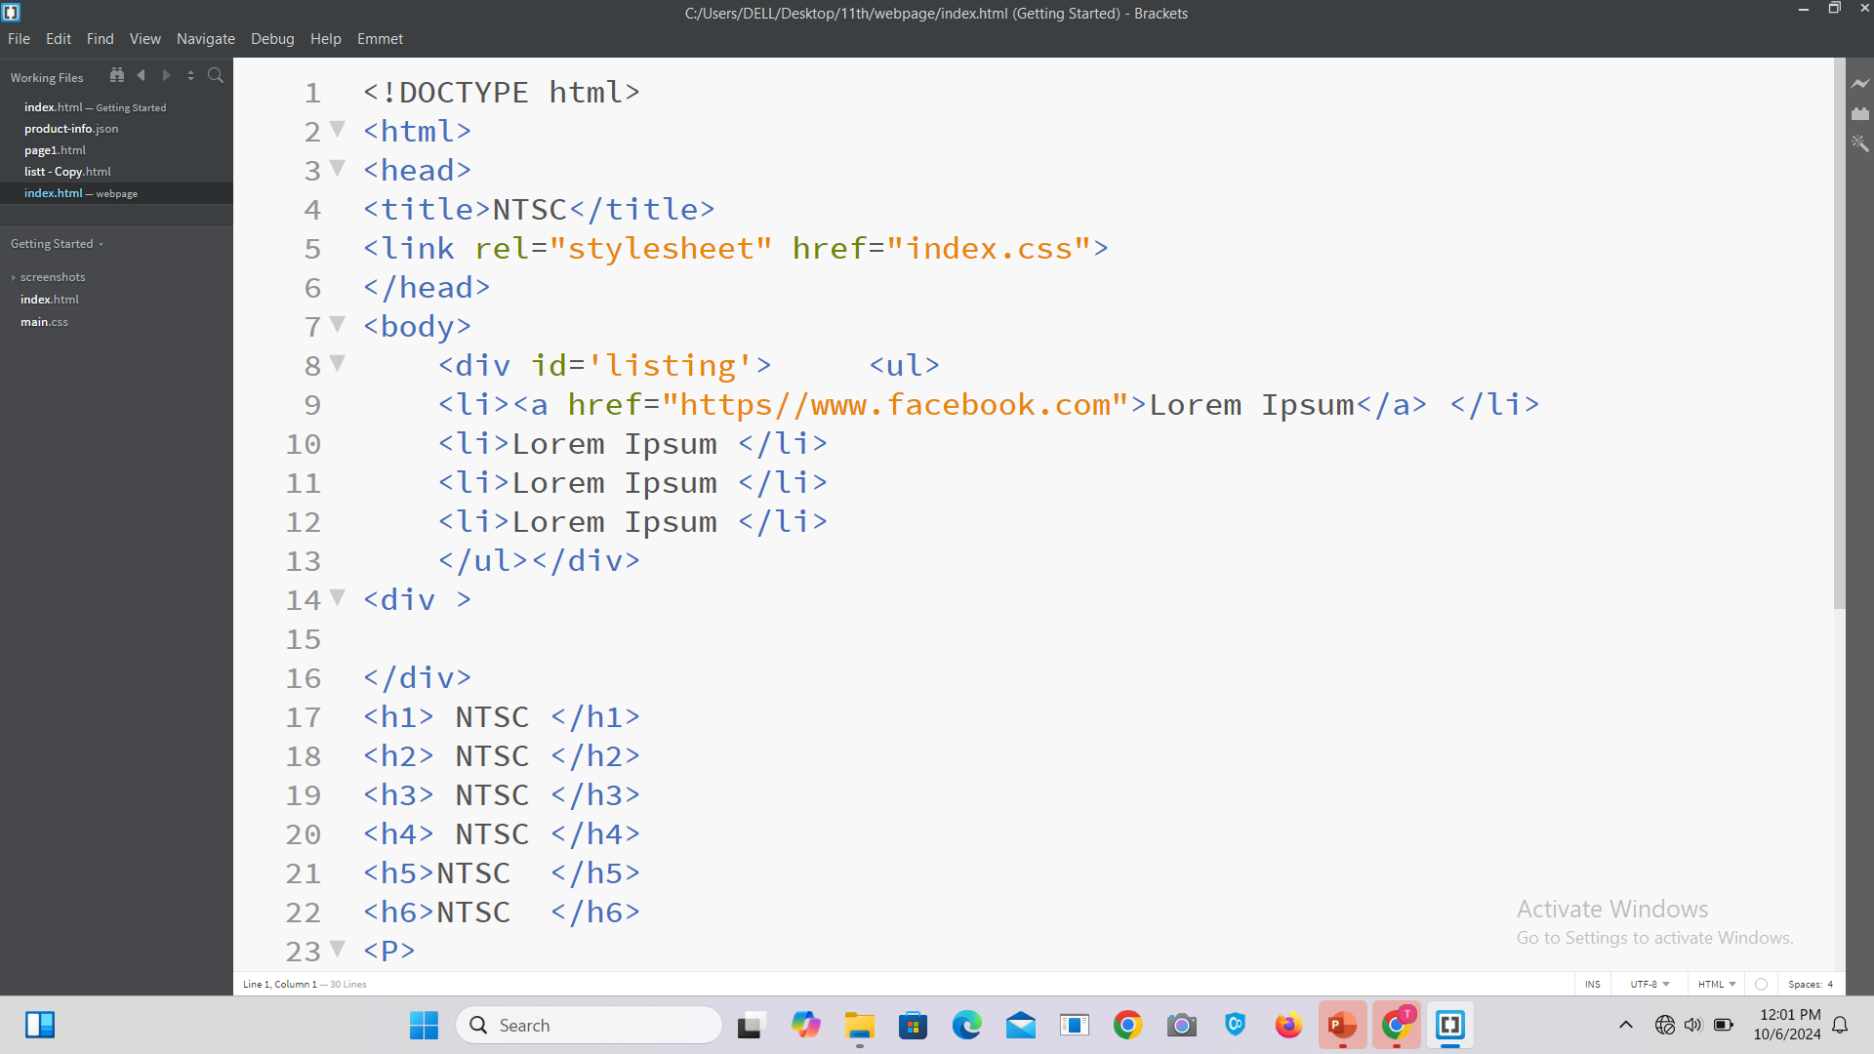
Task: Open Mail app from taskbar
Action: point(1021,1025)
